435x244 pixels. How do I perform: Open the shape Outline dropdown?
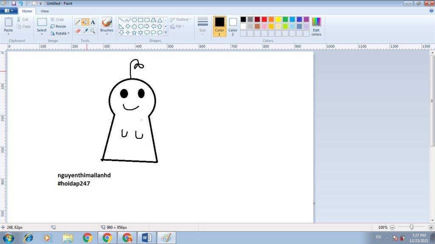181,19
